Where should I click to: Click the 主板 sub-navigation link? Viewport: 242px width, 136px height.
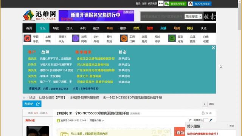[x=48, y=37]
